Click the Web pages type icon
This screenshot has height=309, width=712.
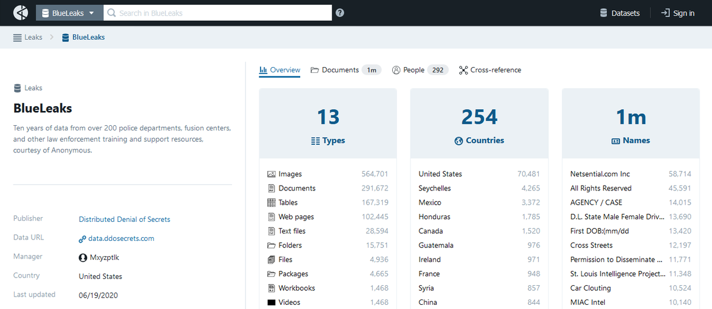[271, 217]
